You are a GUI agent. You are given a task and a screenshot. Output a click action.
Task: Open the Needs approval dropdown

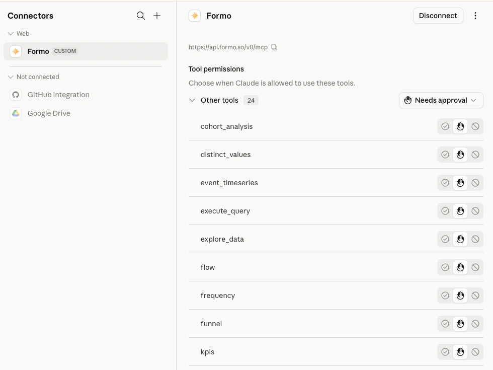pos(441,100)
